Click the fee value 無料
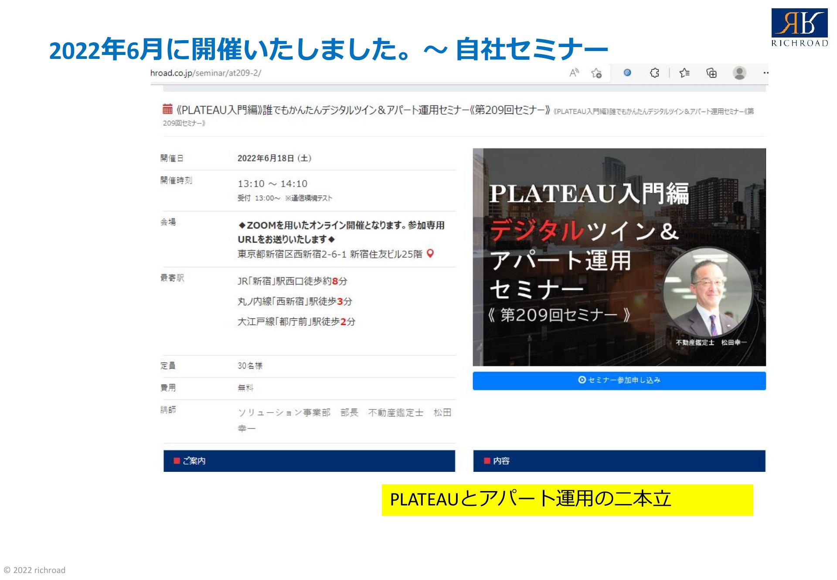Screen dimensions: 837x580 coord(245,388)
